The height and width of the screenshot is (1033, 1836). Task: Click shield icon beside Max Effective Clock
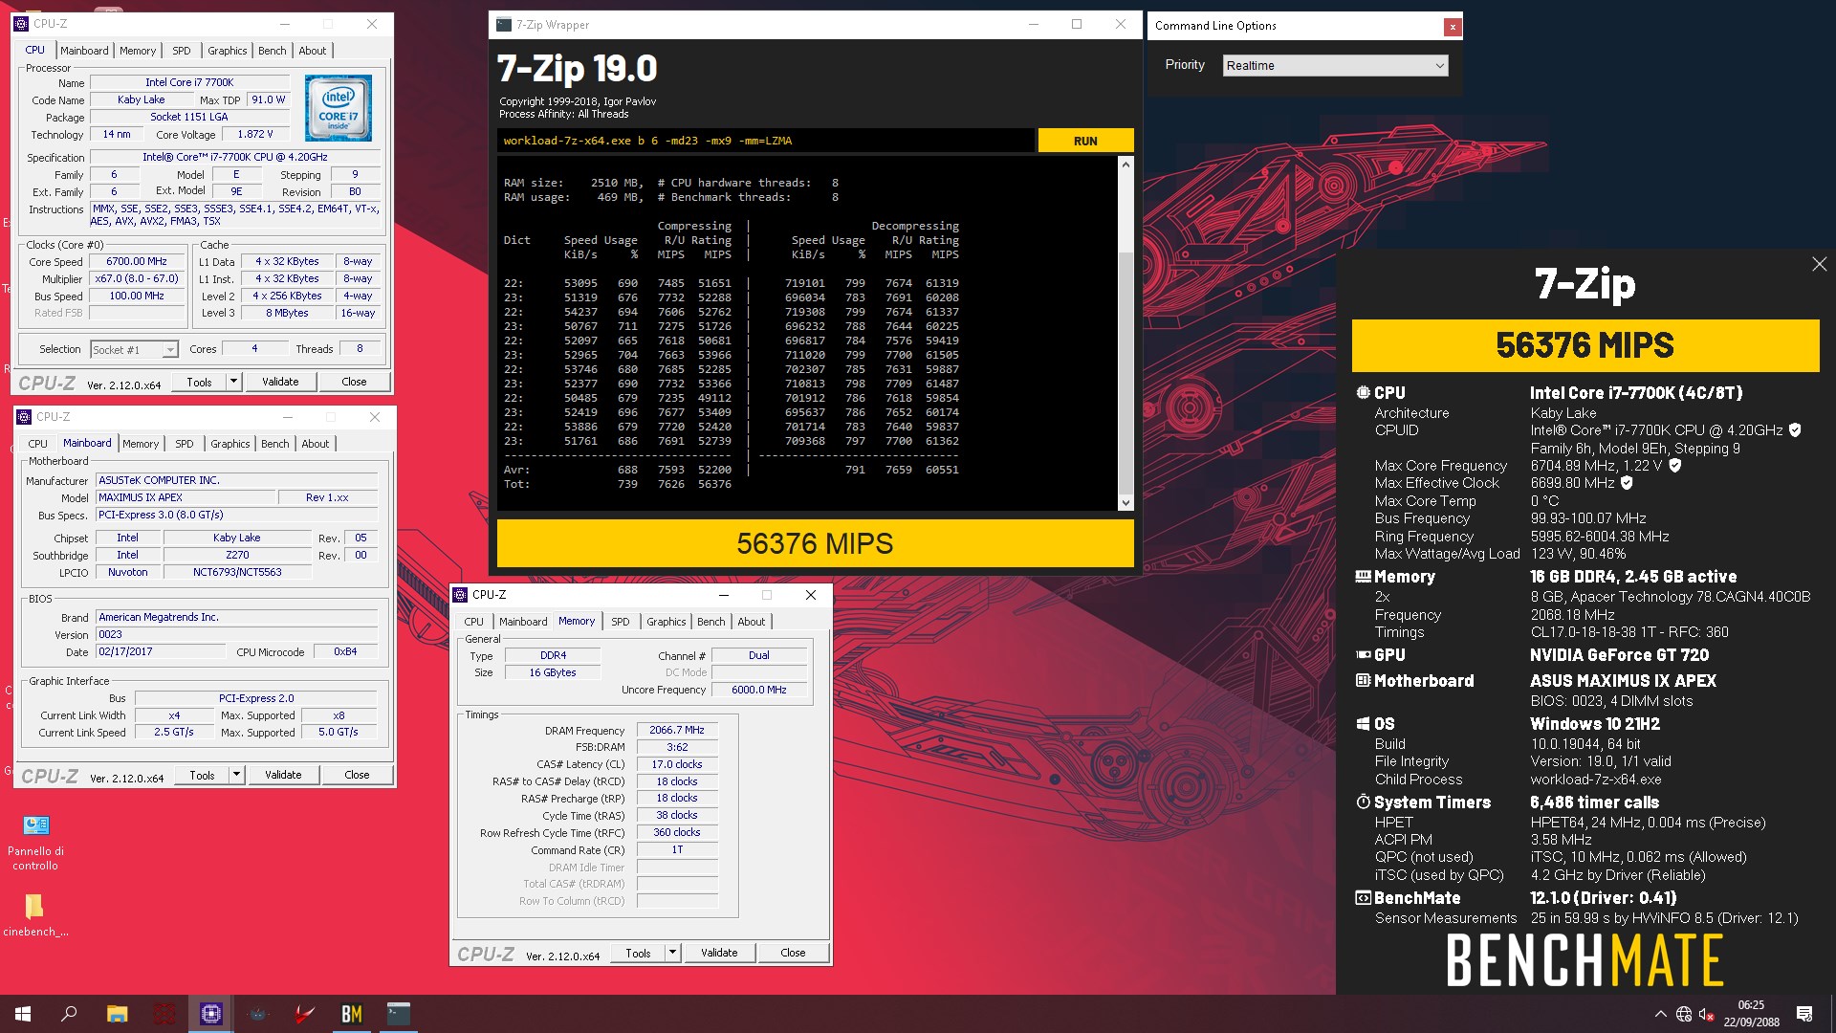1627,483
